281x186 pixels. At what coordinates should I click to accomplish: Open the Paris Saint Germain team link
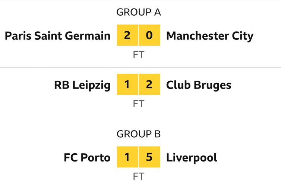point(58,36)
